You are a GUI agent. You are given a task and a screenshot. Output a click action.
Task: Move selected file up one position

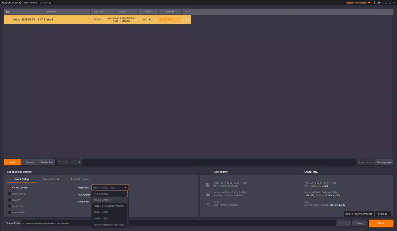tap(66, 162)
